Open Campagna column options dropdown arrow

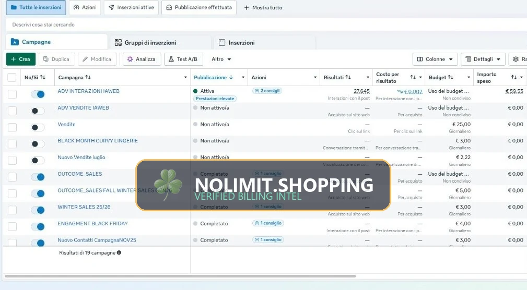[185, 77]
